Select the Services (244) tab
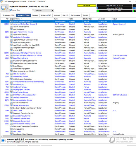The height and width of the screenshot is (146, 136). point(23,15)
